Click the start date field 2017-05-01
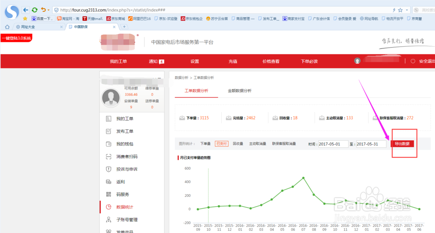 333,144
